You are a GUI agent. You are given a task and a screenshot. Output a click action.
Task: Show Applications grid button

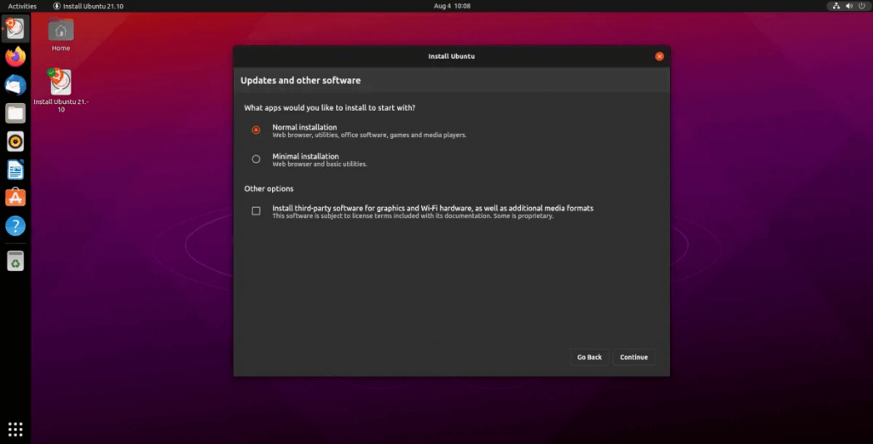pyautogui.click(x=15, y=429)
